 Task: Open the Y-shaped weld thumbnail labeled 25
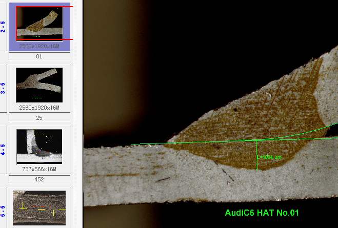39,84
